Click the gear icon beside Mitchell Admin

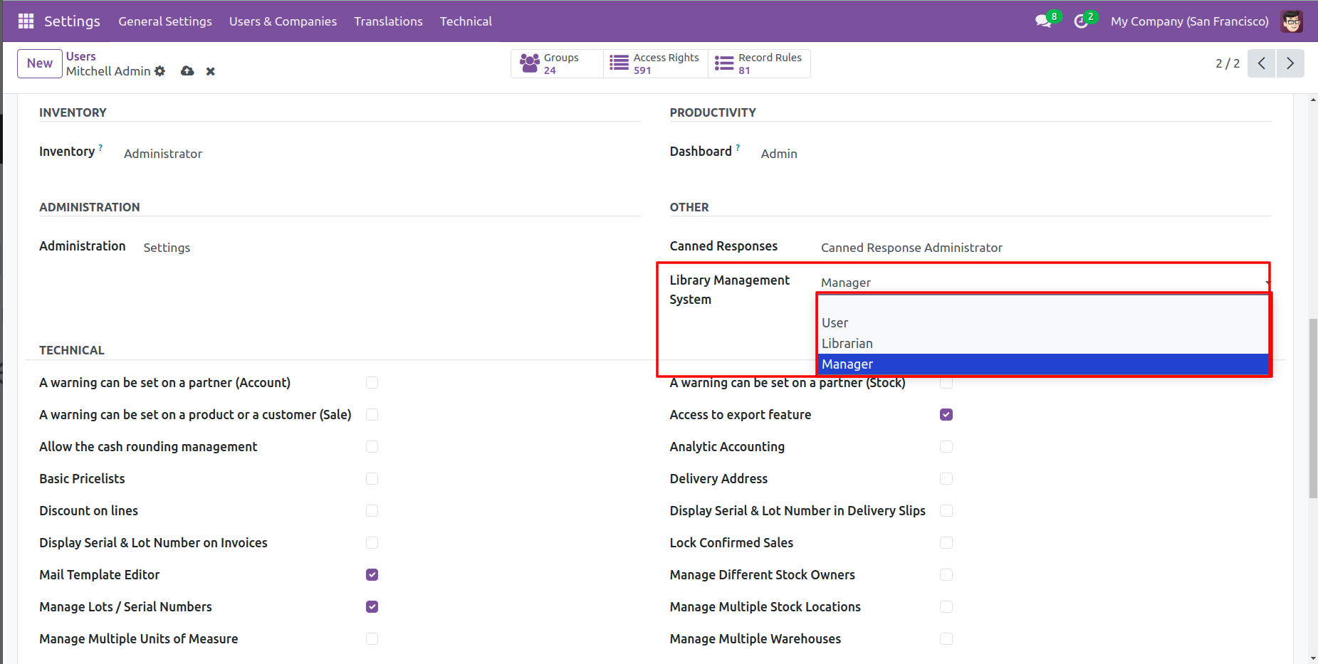(x=160, y=71)
